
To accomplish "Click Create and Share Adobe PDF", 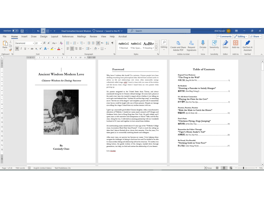I will pos(178,46).
